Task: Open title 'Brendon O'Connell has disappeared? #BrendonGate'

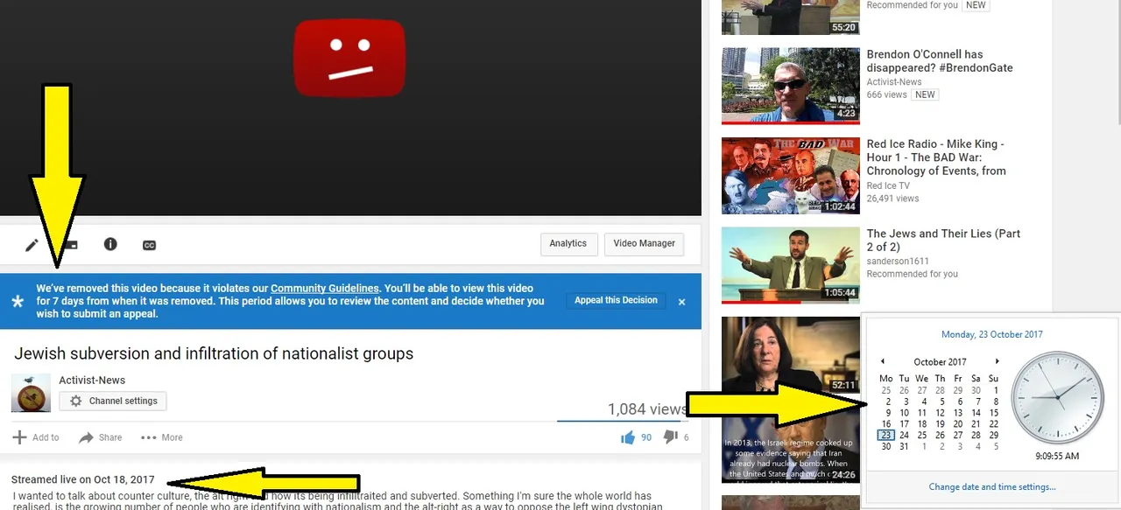Action: pos(940,61)
